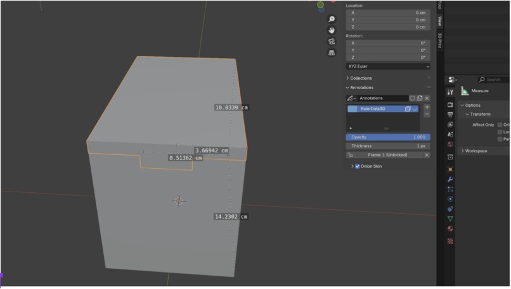Open the Render properties tab icon
Screen dimensions: 511x289
click(x=450, y=105)
